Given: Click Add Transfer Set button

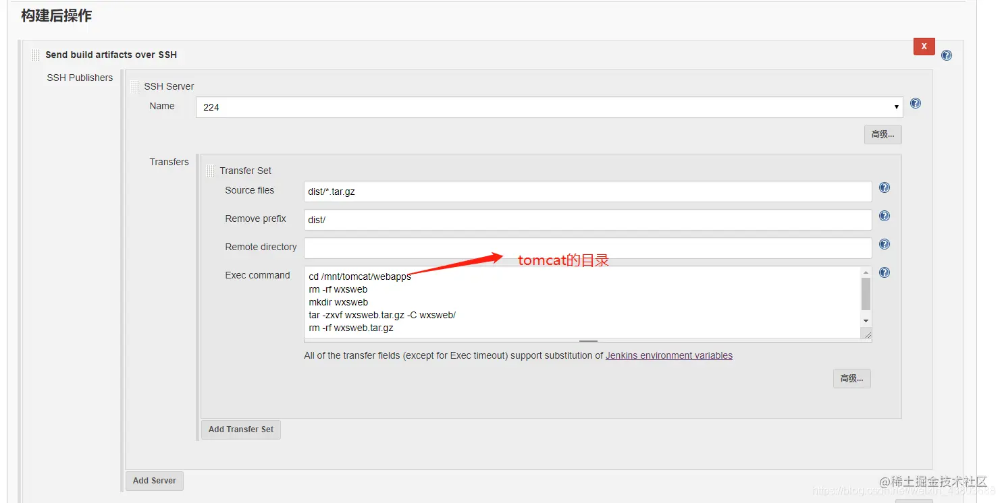Looking at the screenshot, I should pos(241,429).
